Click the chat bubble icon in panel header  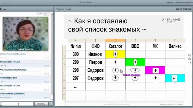1,9
